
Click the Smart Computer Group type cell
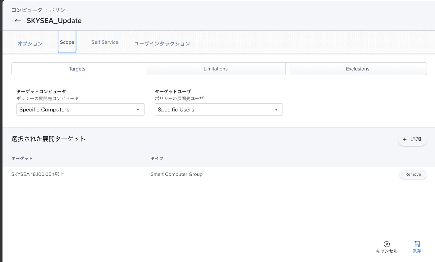tap(176, 174)
